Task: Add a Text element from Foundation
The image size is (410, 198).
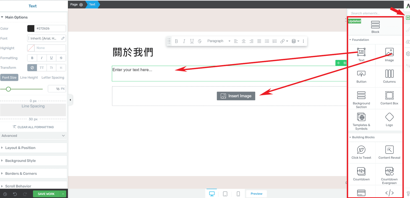Action: tap(361, 55)
